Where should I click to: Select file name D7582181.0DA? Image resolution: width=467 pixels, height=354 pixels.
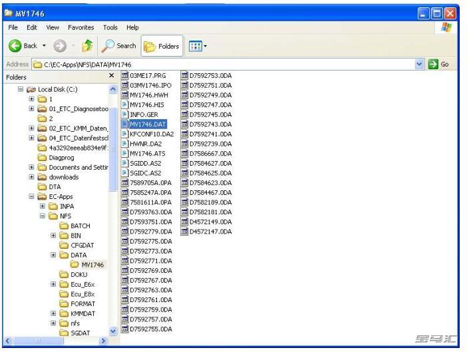(211, 212)
